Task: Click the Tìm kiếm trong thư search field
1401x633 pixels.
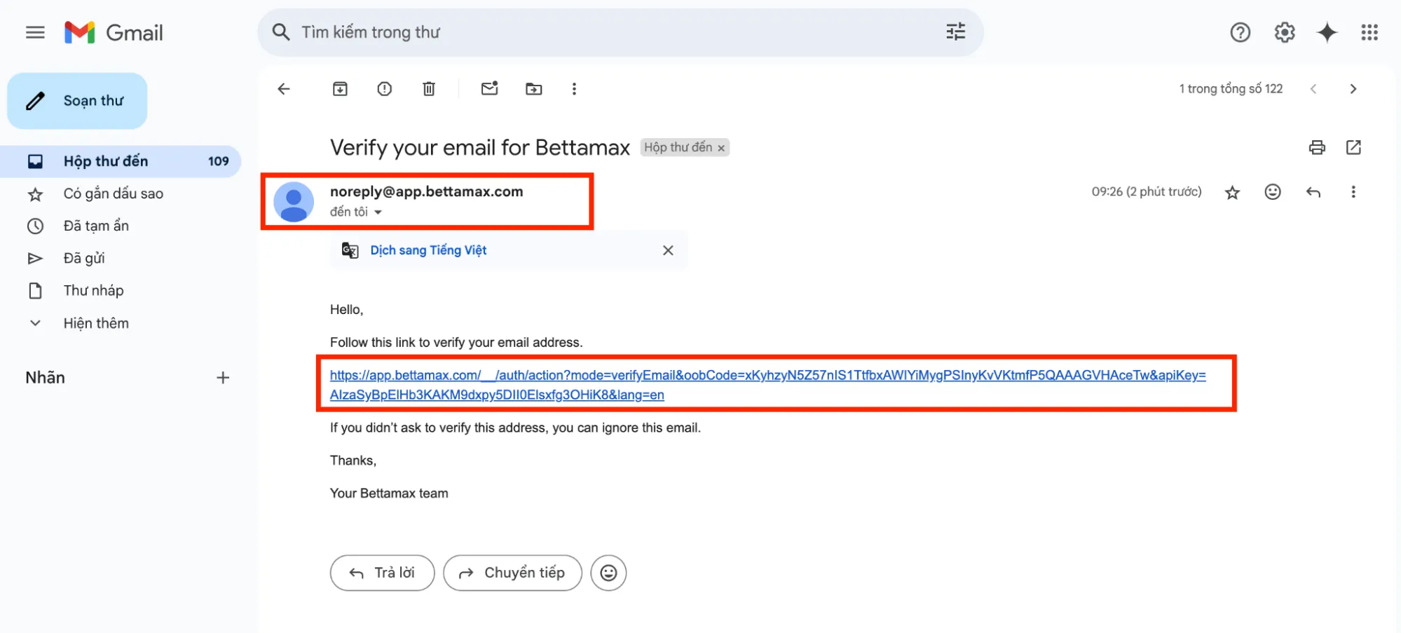Action: click(603, 32)
